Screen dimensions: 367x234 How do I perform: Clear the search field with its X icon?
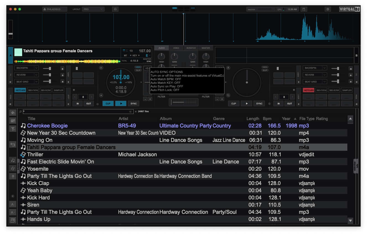tap(130, 112)
